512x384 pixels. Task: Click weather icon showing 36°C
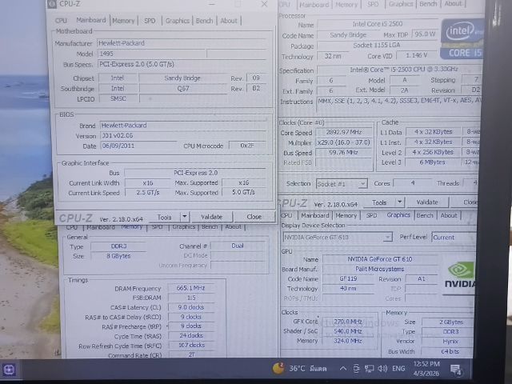(278, 368)
